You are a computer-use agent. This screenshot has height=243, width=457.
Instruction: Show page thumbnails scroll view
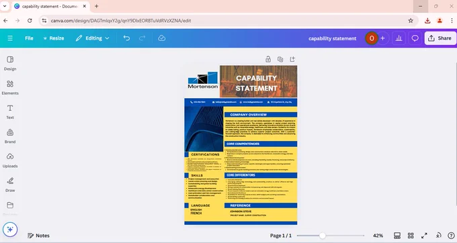[397, 236]
